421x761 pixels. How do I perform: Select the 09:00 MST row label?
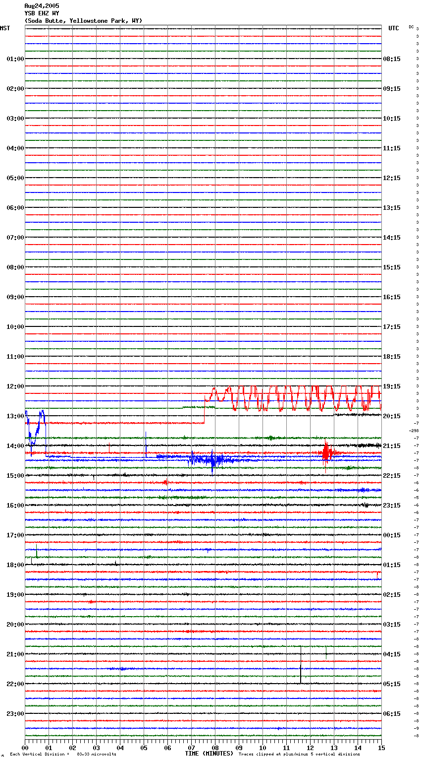tap(15, 297)
